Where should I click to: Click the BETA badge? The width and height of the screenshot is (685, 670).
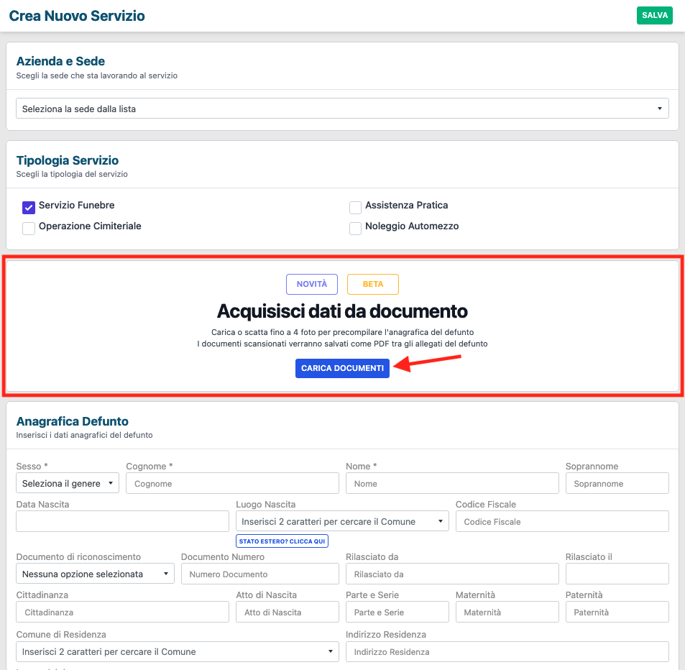pos(372,284)
